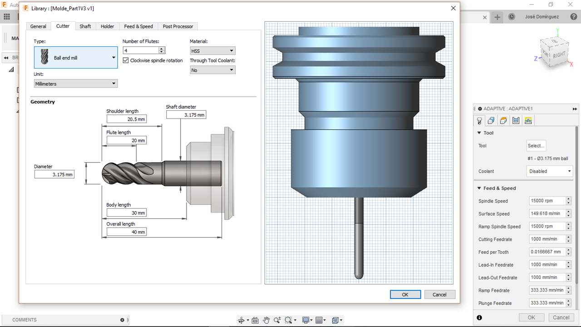Image resolution: width=581 pixels, height=327 pixels.
Task: Click the Shaft diameter field
Action: click(186, 115)
